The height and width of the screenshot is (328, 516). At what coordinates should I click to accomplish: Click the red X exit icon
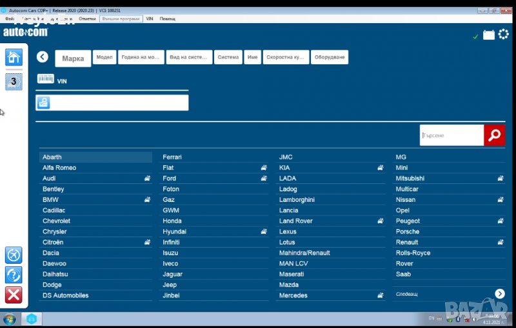(x=14, y=295)
